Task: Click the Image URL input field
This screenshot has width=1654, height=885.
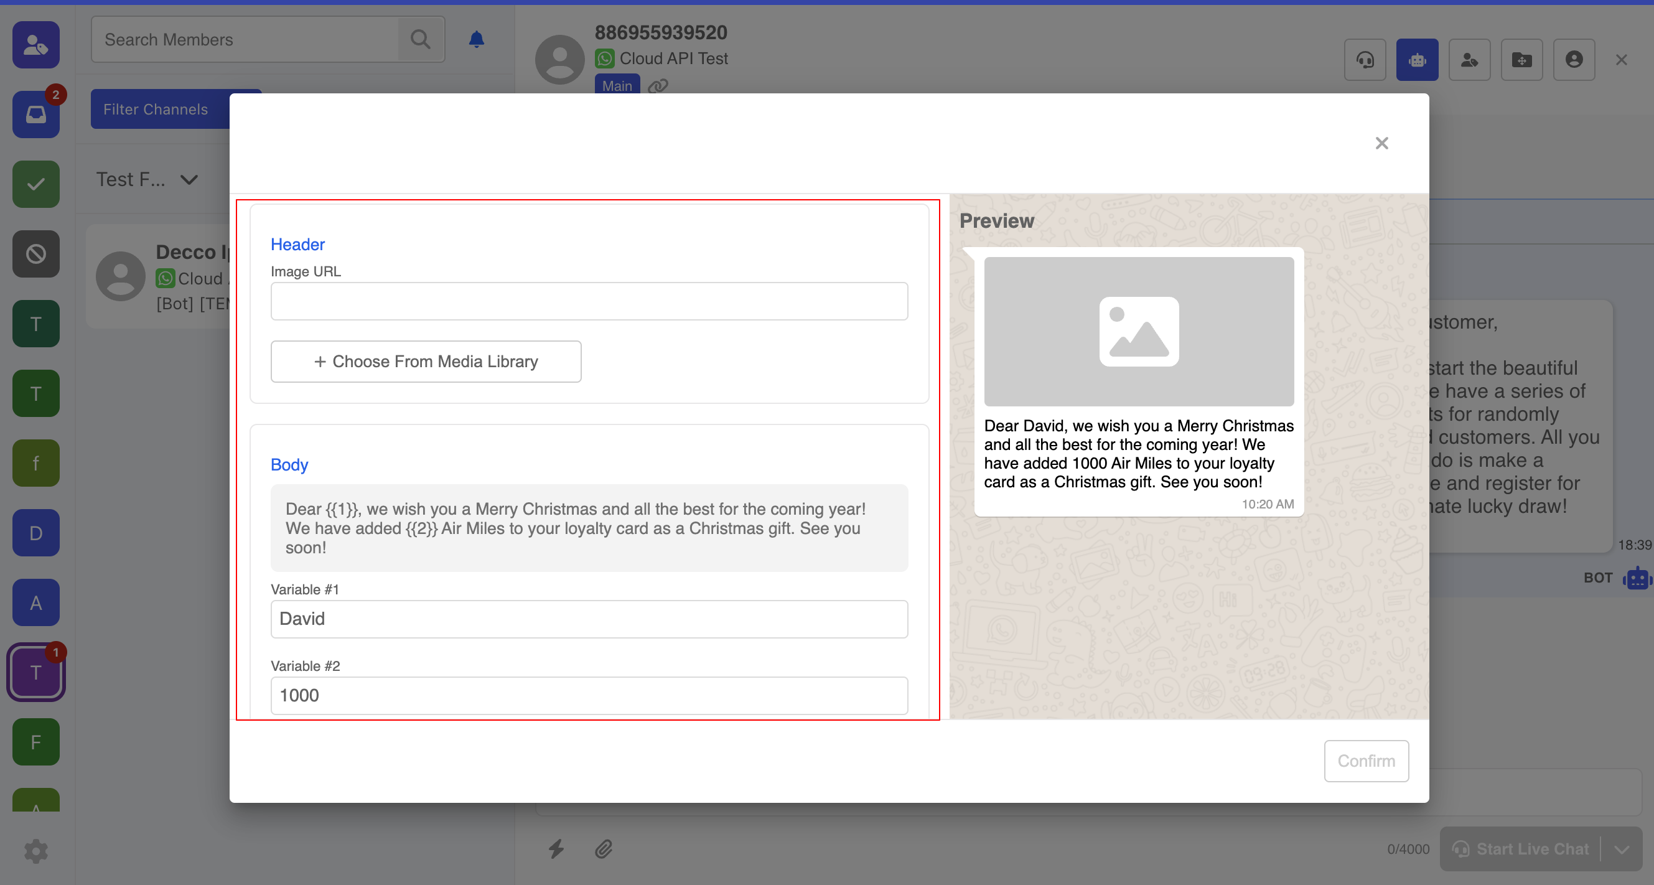Action: [589, 301]
